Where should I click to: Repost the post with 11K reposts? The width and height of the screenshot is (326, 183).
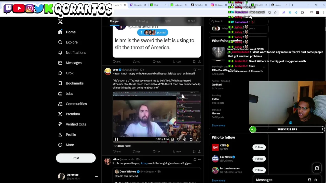point(136,62)
